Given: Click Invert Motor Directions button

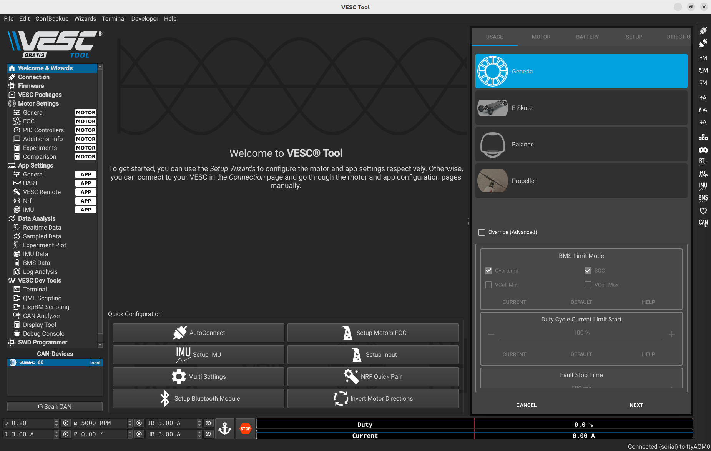Looking at the screenshot, I should tap(373, 399).
